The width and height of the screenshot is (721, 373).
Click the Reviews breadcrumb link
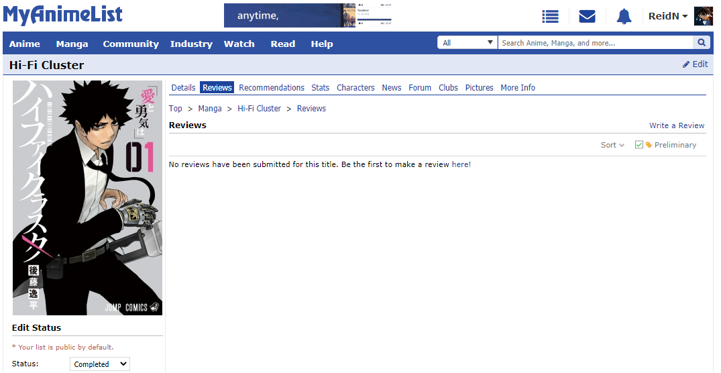point(311,109)
